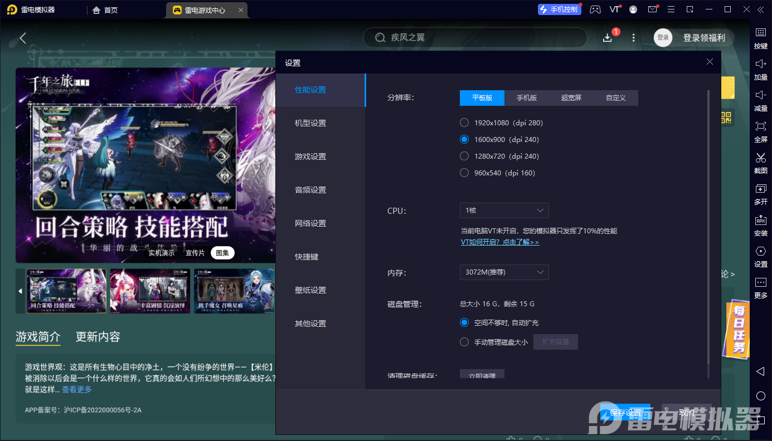Image resolution: width=772 pixels, height=441 pixels.
Task: Open the multi-instance manager icon
Action: [760, 189]
